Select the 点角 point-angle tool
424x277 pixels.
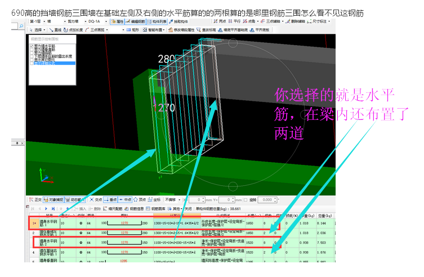click(x=249, y=21)
